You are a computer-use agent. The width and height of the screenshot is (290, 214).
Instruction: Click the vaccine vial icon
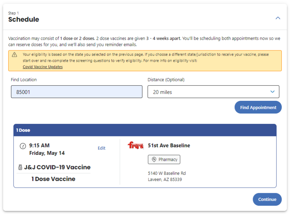[x=20, y=167]
